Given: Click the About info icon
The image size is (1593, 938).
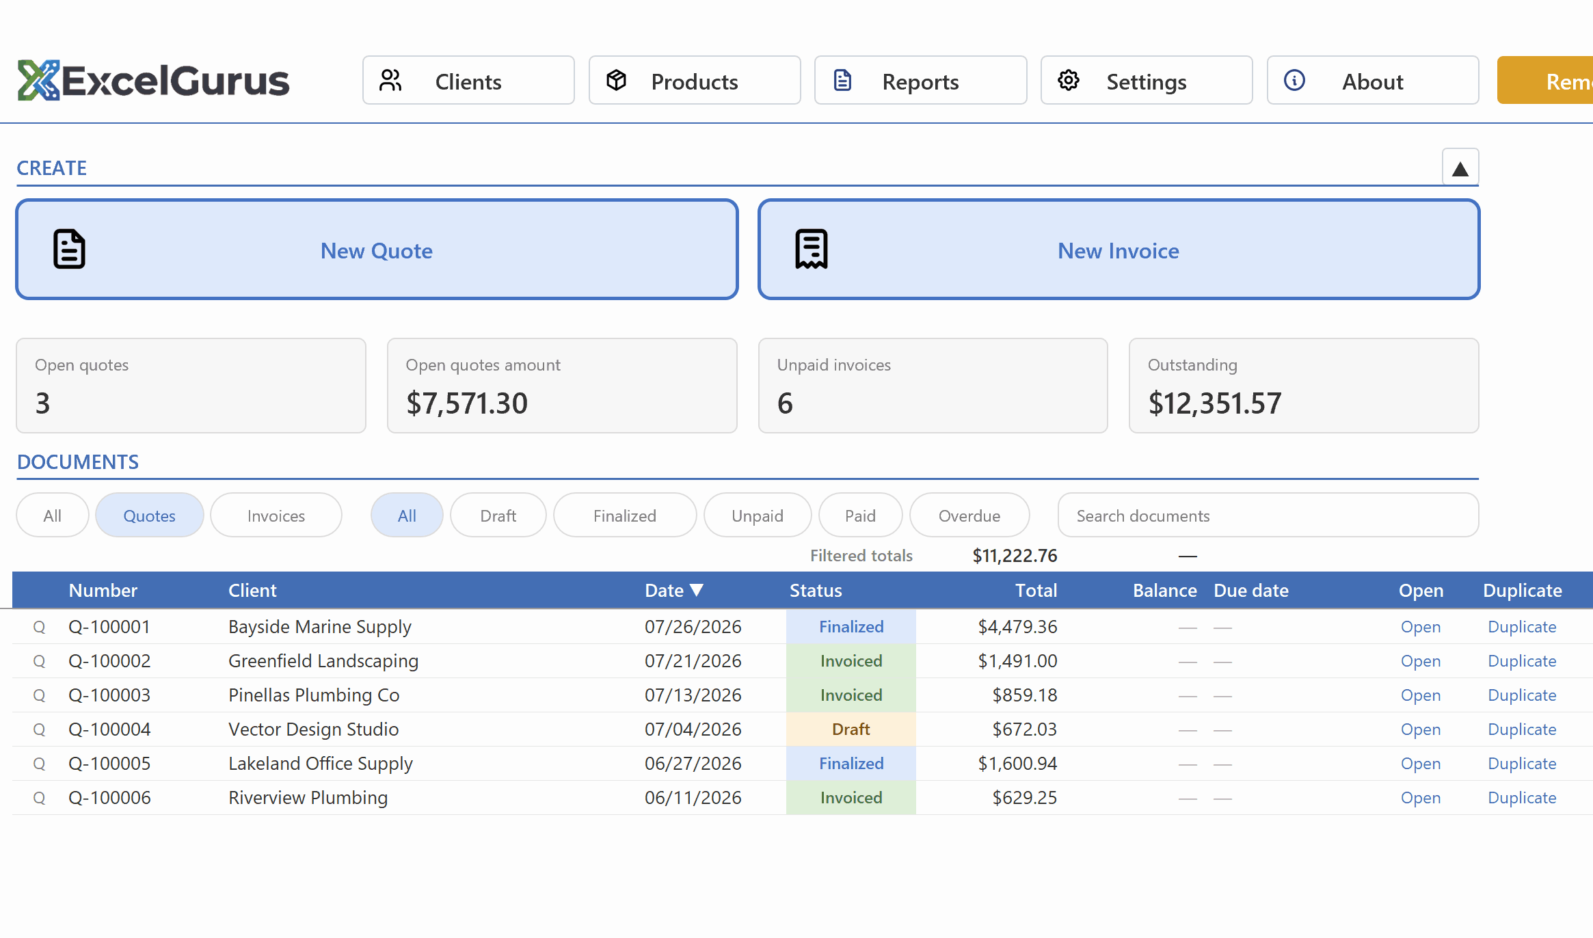Looking at the screenshot, I should click(1294, 81).
